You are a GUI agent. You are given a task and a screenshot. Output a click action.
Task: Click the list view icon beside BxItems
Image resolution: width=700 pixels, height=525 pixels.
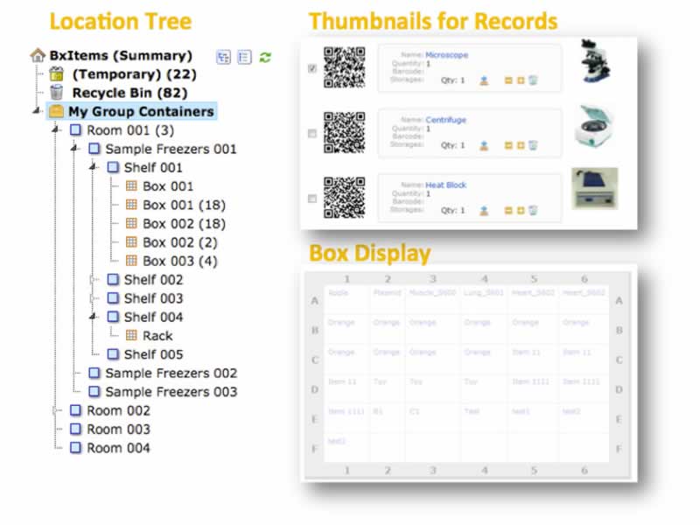244,57
